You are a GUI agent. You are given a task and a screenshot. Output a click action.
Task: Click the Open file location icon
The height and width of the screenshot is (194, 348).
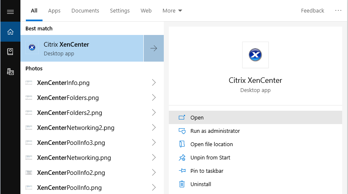[x=182, y=144]
